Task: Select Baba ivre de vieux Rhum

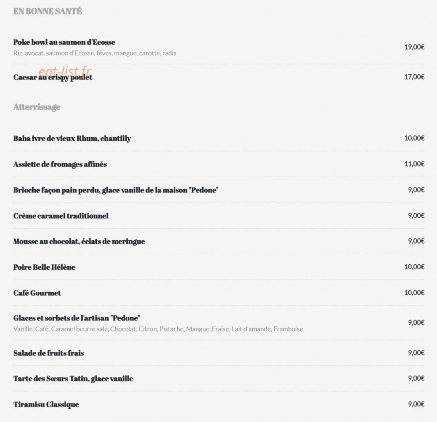Action: tap(72, 138)
